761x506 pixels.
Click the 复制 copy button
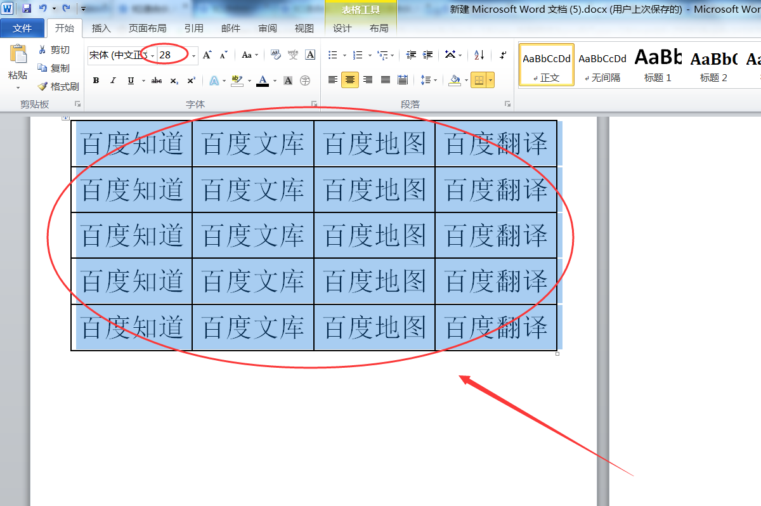click(53, 68)
